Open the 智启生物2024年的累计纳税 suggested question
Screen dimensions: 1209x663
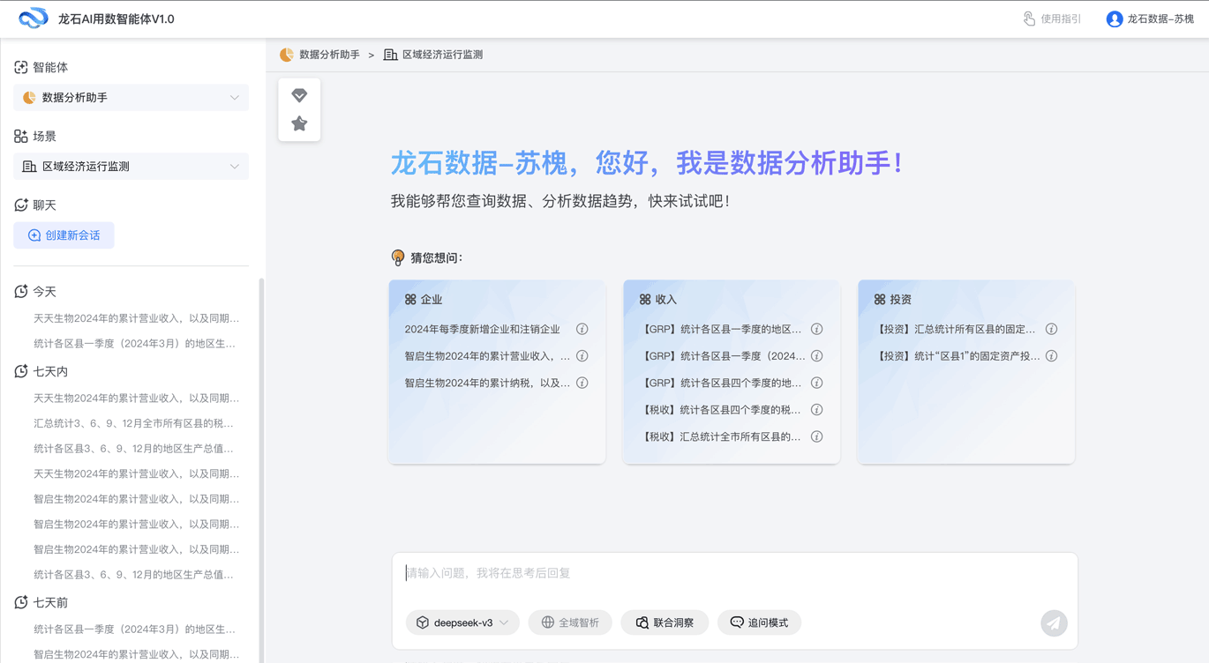pyautogui.click(x=481, y=383)
